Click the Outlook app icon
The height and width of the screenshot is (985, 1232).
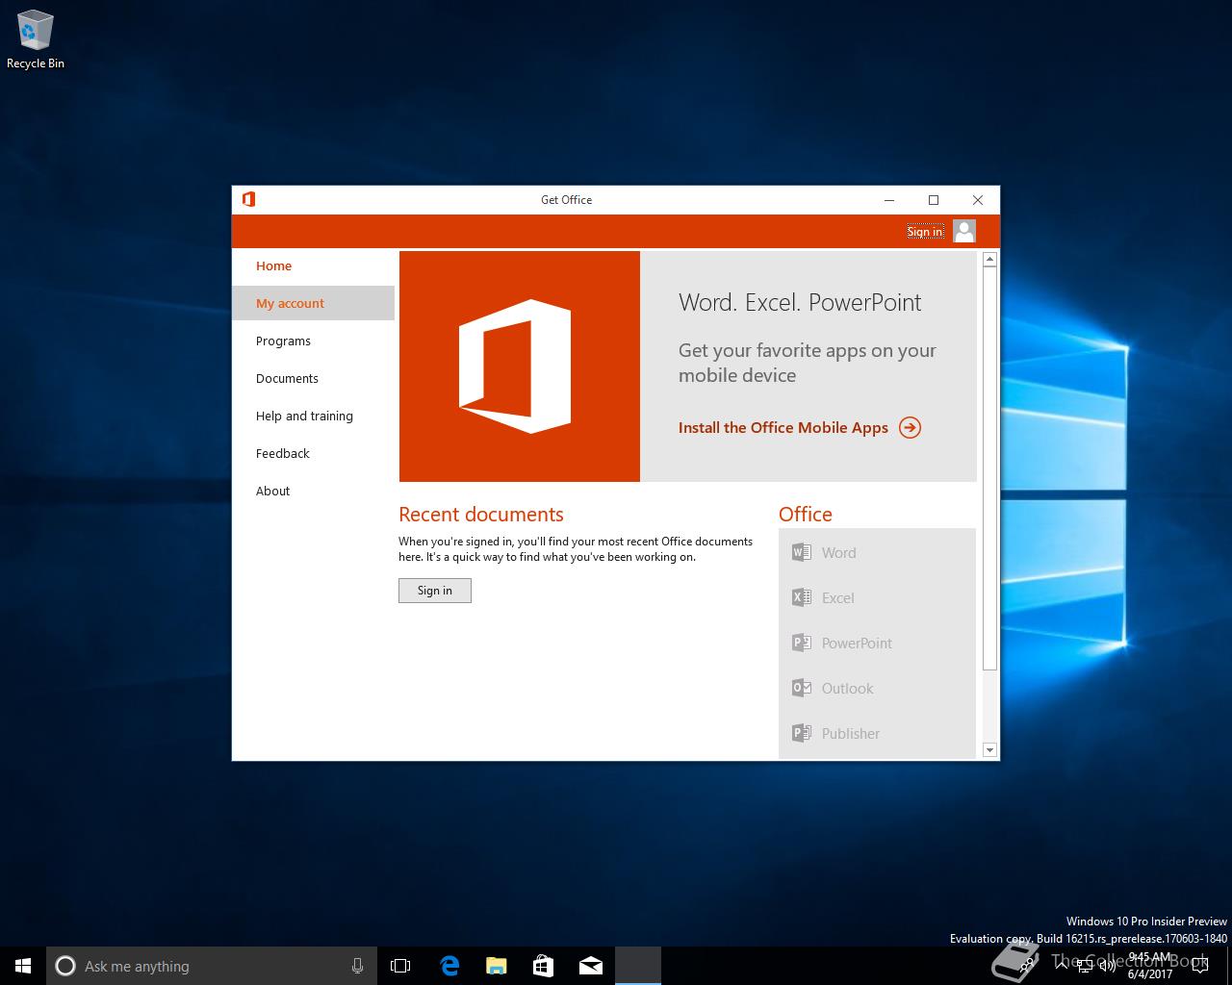click(x=801, y=688)
